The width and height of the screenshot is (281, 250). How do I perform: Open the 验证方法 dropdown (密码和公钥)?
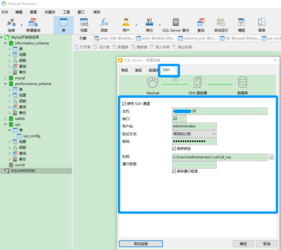point(194,134)
